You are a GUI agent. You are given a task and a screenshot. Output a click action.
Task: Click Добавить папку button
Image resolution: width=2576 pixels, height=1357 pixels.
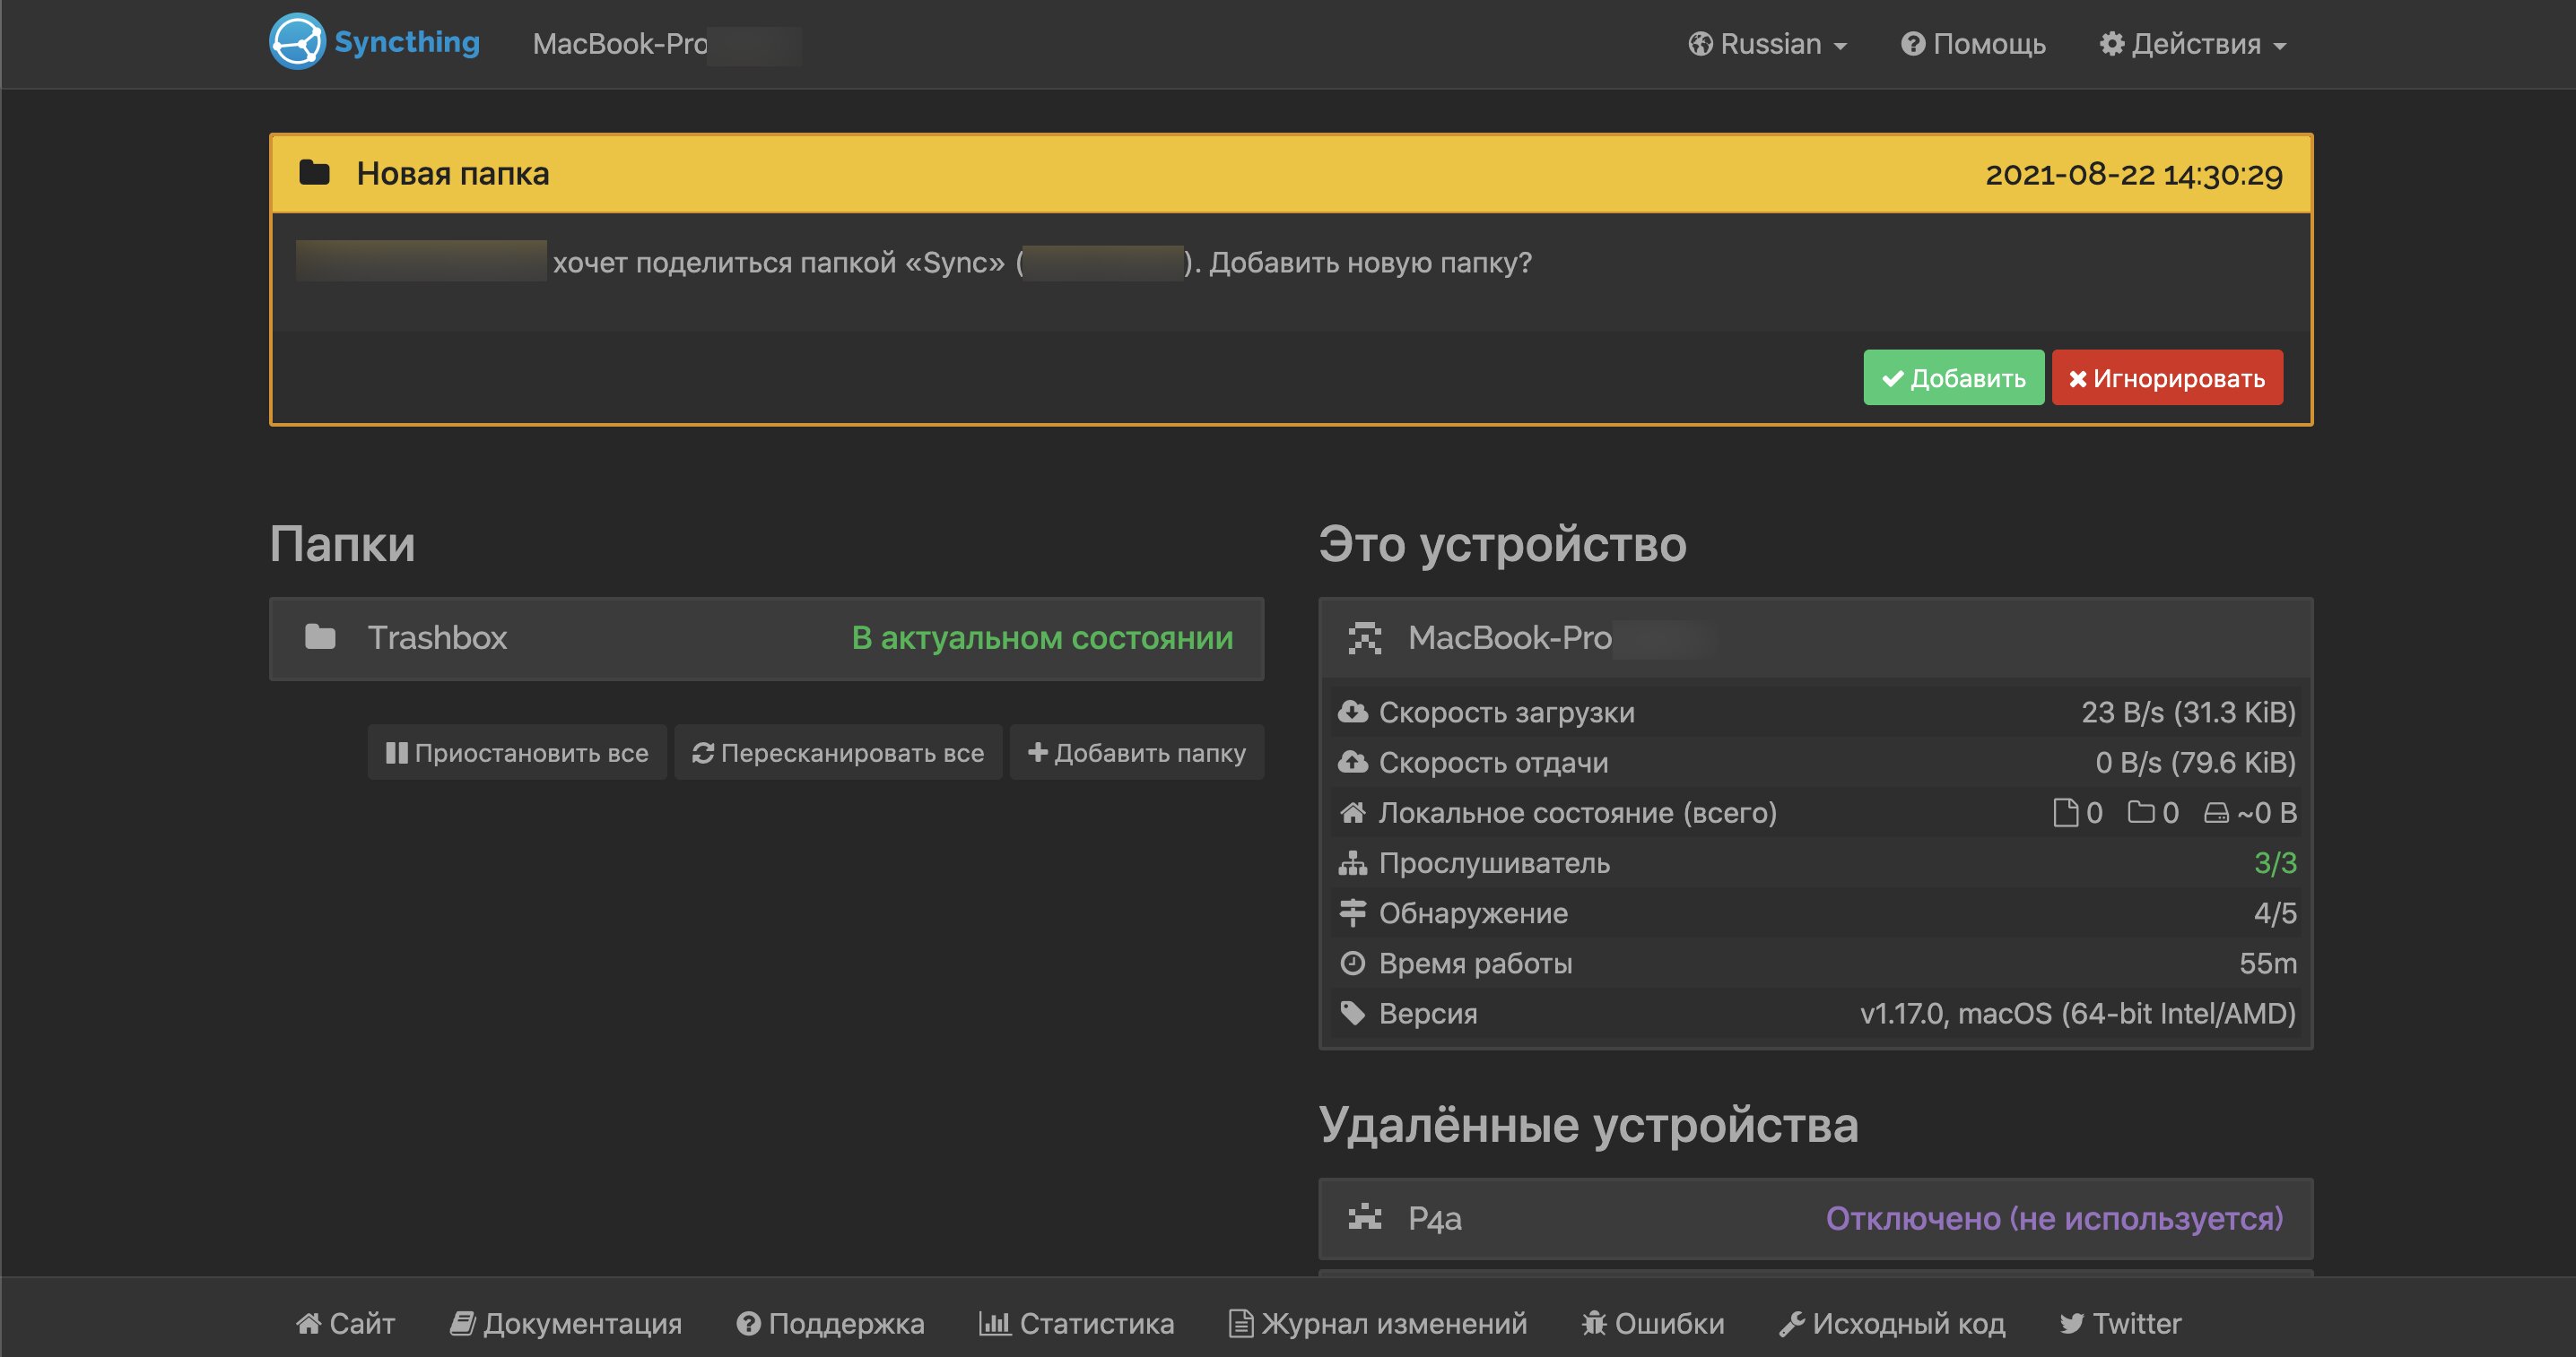[x=1137, y=753]
